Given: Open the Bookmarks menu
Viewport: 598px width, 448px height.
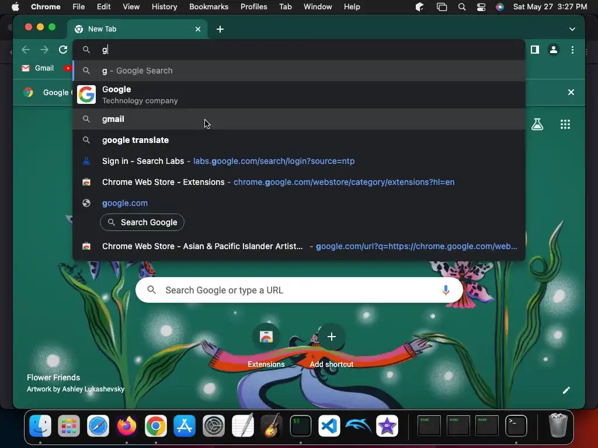Looking at the screenshot, I should 208,6.
